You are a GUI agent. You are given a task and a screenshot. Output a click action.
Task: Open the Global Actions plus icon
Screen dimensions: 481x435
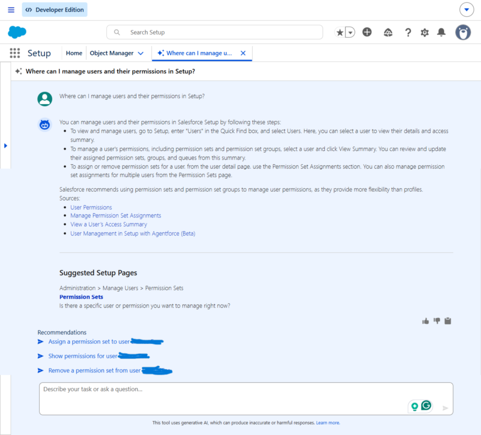click(367, 32)
